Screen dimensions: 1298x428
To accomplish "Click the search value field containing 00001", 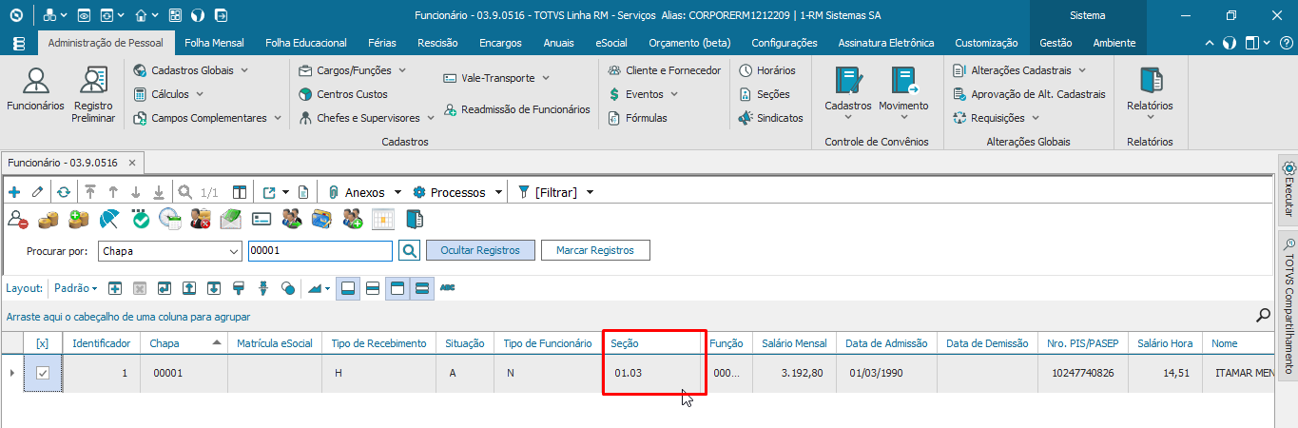I will [320, 251].
